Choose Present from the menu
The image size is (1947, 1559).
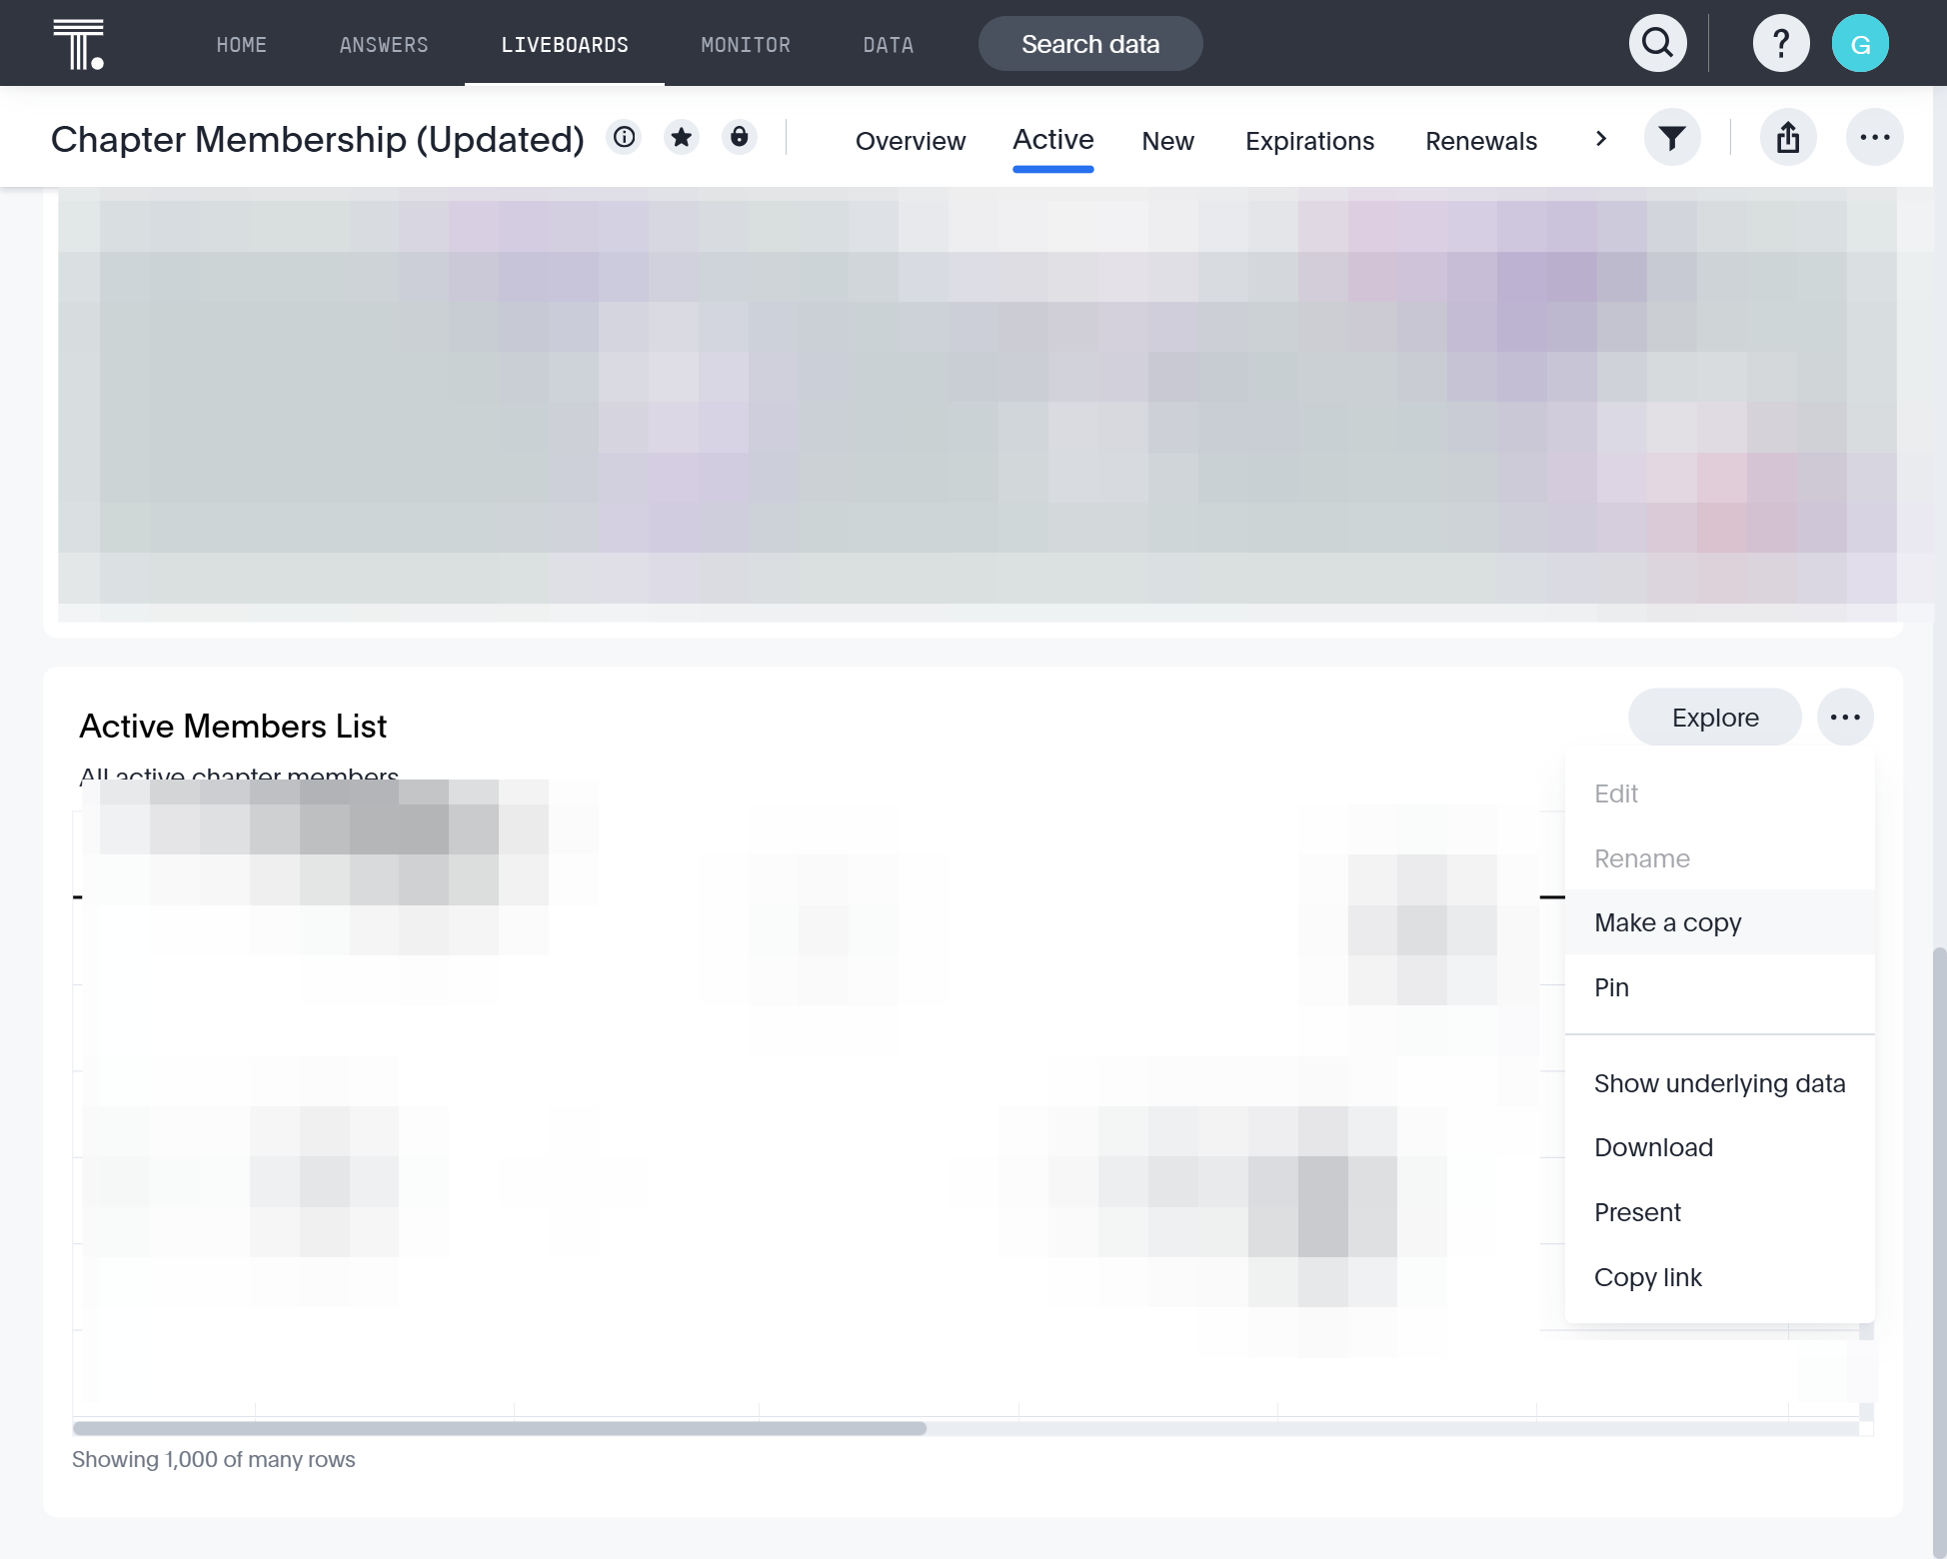coord(1720,1212)
